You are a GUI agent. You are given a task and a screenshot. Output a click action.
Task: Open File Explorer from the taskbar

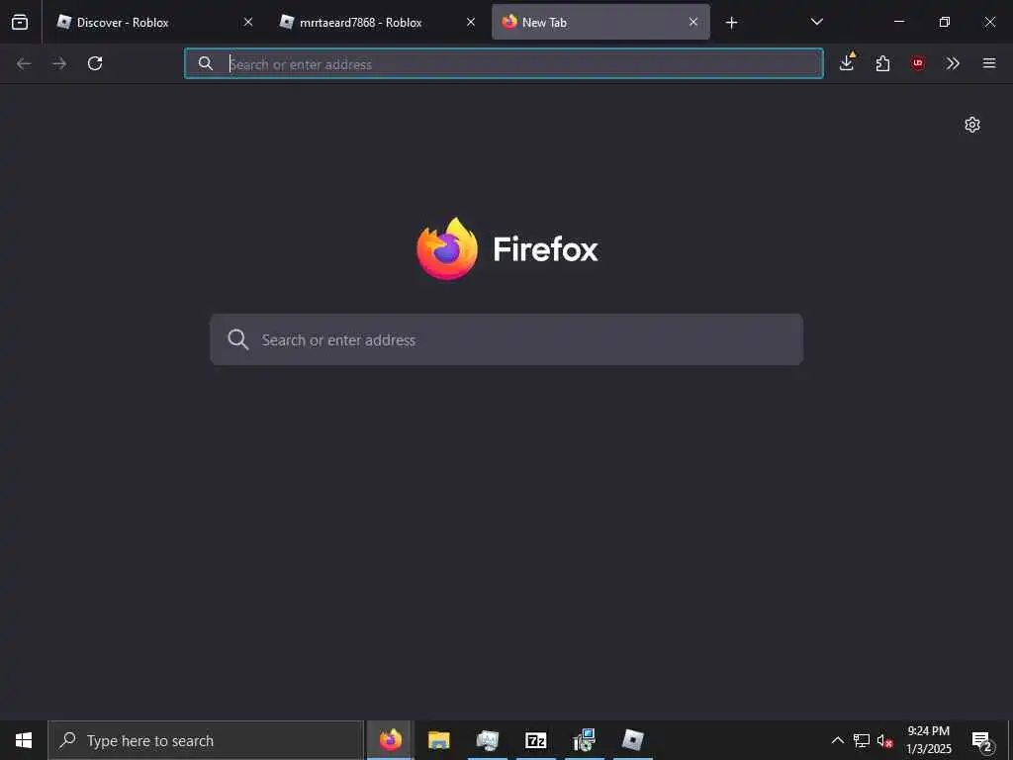[438, 740]
